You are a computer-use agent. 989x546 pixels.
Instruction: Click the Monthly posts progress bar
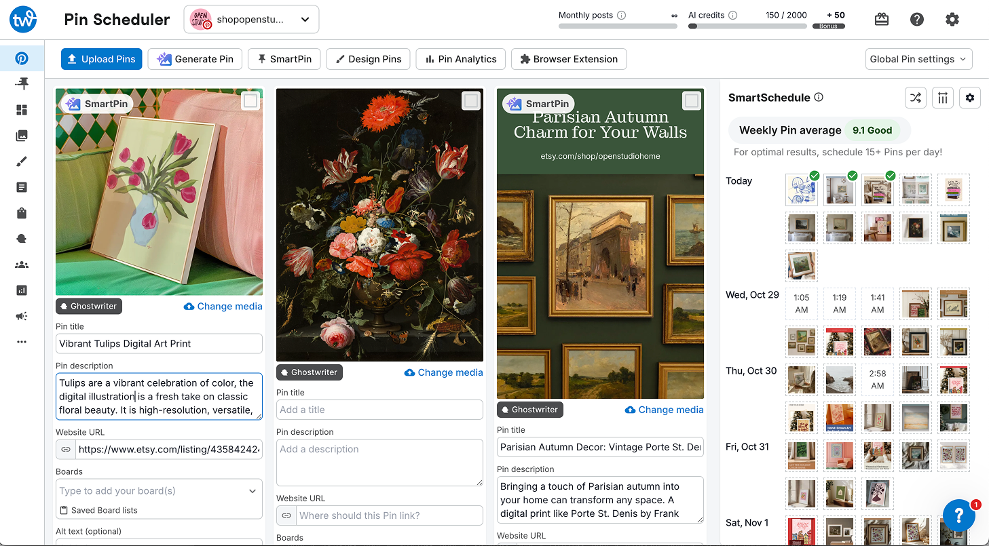tap(618, 26)
